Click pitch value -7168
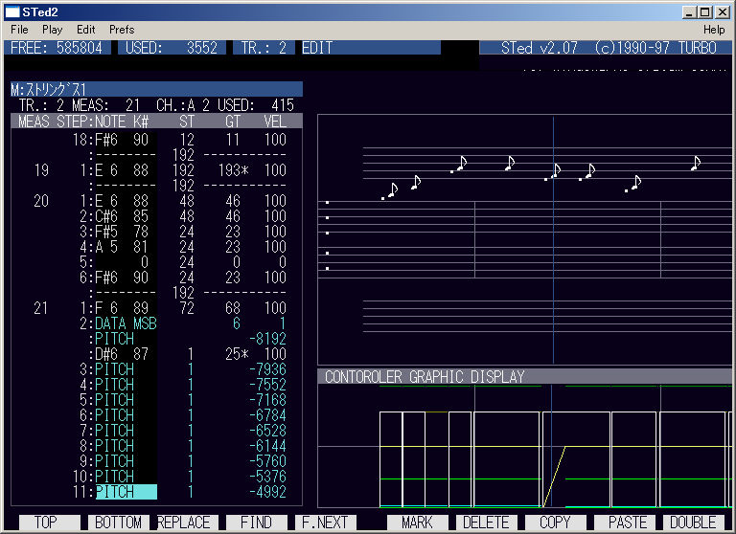Image resolution: width=736 pixels, height=534 pixels. click(x=267, y=400)
